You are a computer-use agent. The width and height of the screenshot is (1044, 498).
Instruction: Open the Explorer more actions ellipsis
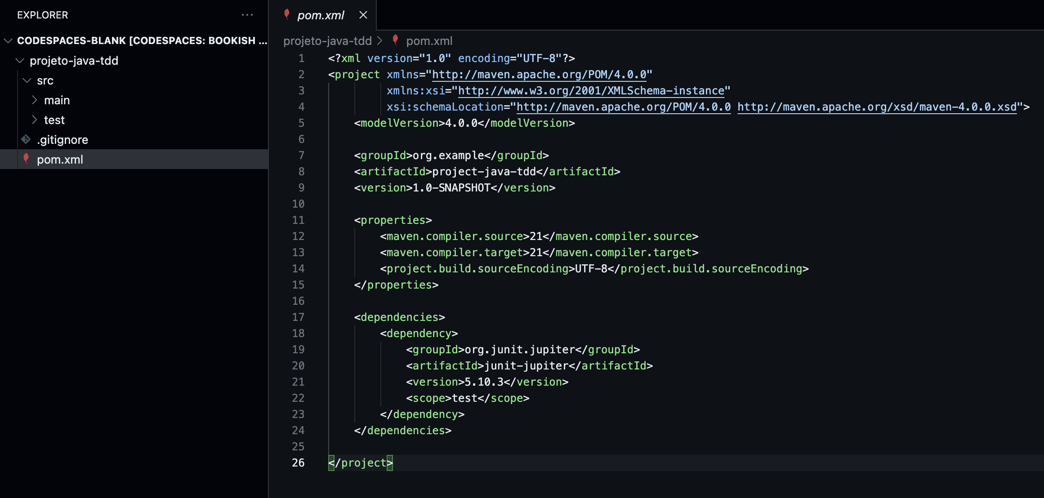tap(247, 15)
